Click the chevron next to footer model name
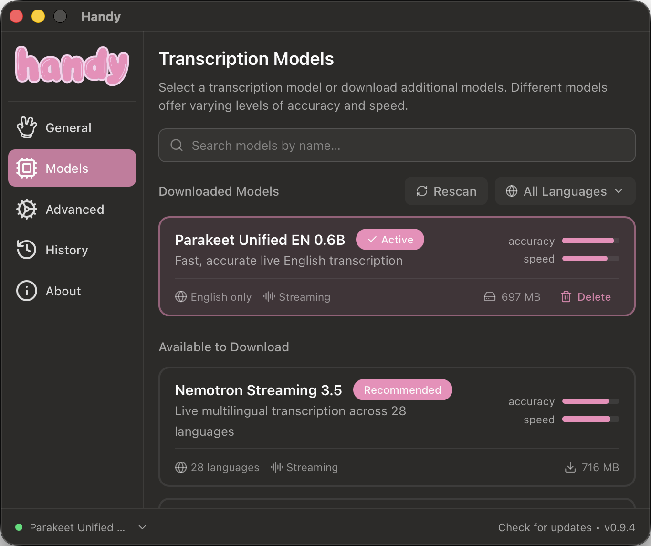 [142, 527]
